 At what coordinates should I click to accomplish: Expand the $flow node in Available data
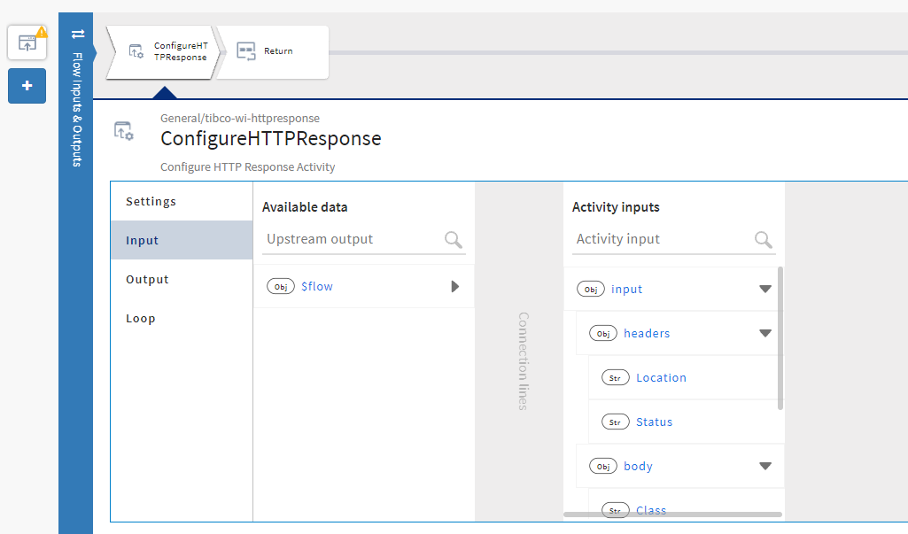(454, 286)
